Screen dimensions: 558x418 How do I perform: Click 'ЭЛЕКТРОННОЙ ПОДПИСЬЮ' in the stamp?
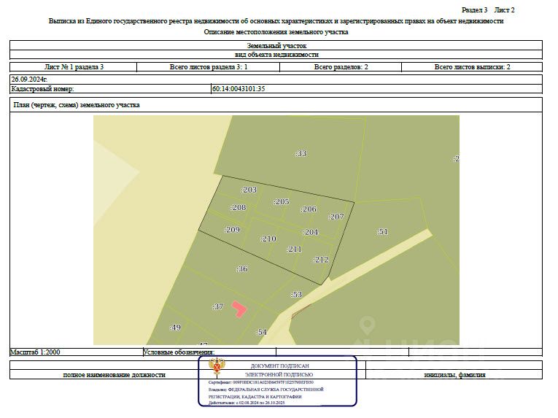tap(279, 374)
